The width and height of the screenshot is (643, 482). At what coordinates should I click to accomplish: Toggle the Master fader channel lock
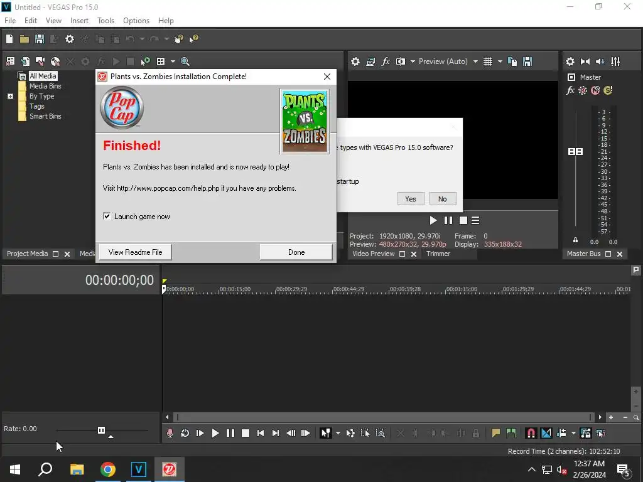[x=575, y=240]
